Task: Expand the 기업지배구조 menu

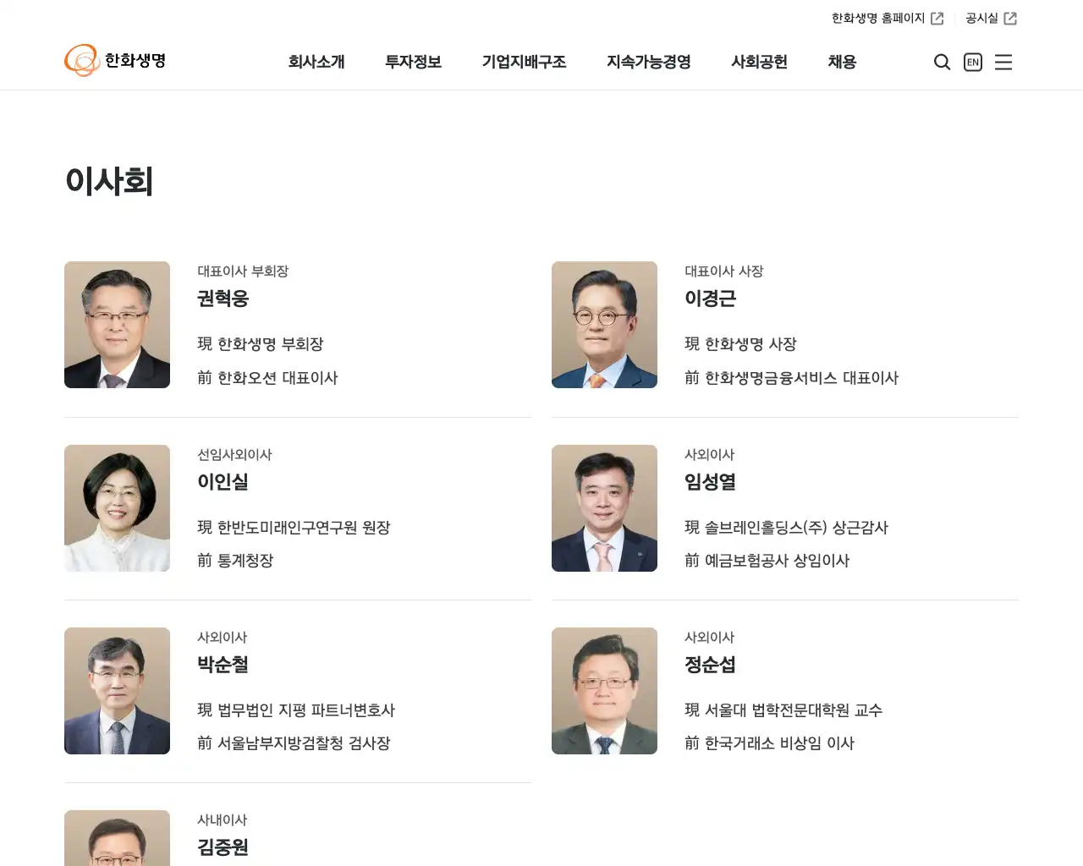Action: [524, 62]
